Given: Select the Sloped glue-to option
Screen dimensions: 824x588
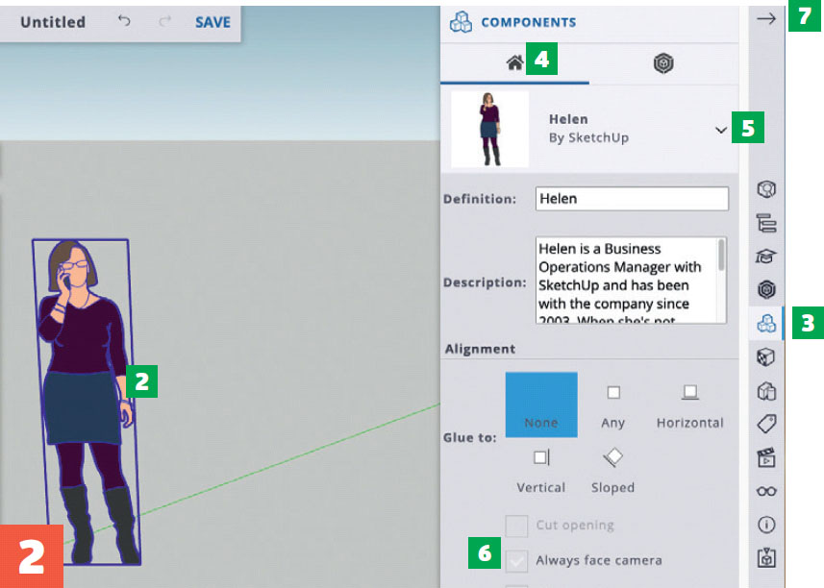Looking at the screenshot, I should click(x=612, y=470).
